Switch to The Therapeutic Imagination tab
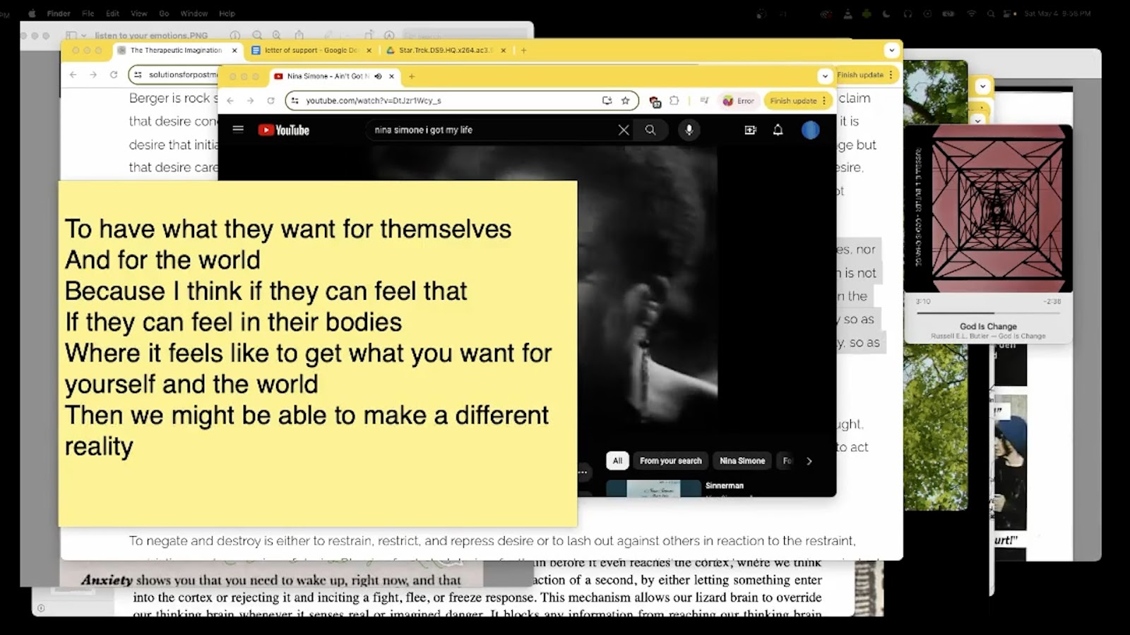Screen dimensions: 1130x635 coord(176,50)
